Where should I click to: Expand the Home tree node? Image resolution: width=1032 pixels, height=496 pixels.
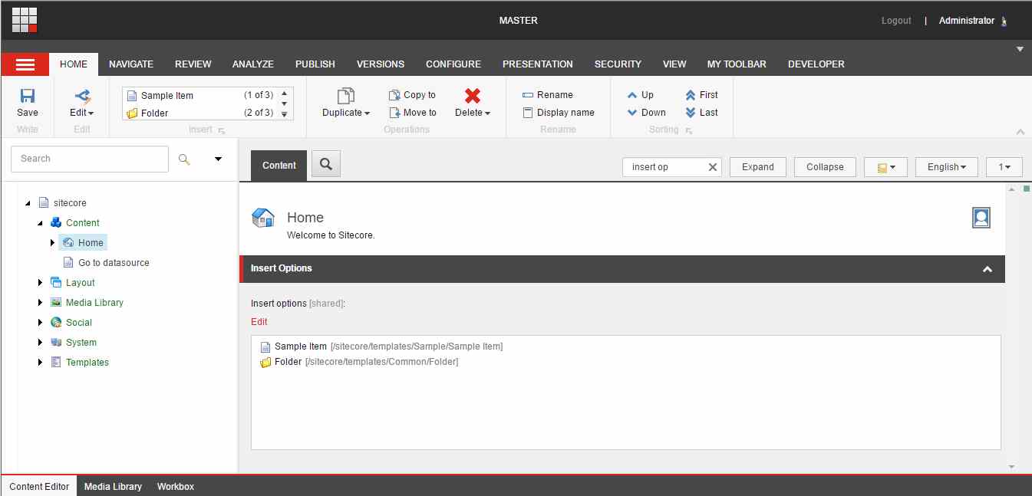[53, 243]
